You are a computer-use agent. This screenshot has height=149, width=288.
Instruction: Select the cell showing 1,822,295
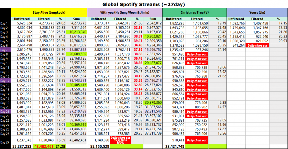174,23
